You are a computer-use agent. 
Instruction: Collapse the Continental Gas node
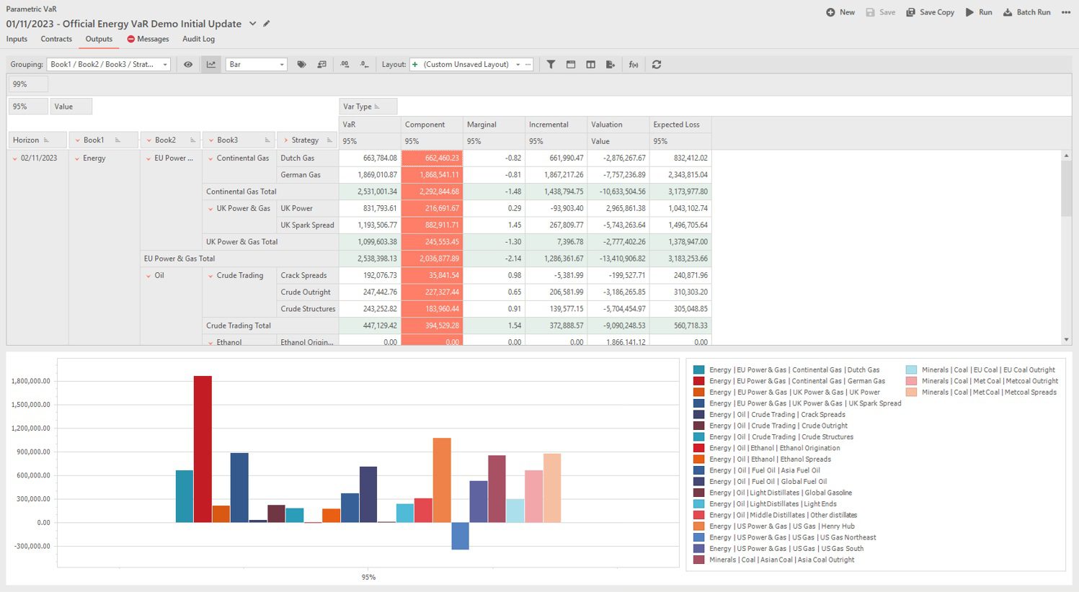coord(210,158)
